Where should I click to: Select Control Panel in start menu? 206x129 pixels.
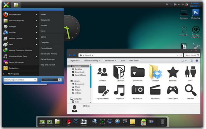(x=46, y=48)
